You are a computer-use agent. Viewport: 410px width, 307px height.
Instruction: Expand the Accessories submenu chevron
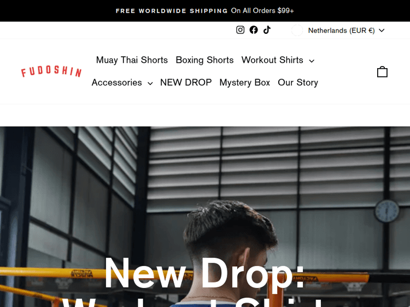(150, 83)
